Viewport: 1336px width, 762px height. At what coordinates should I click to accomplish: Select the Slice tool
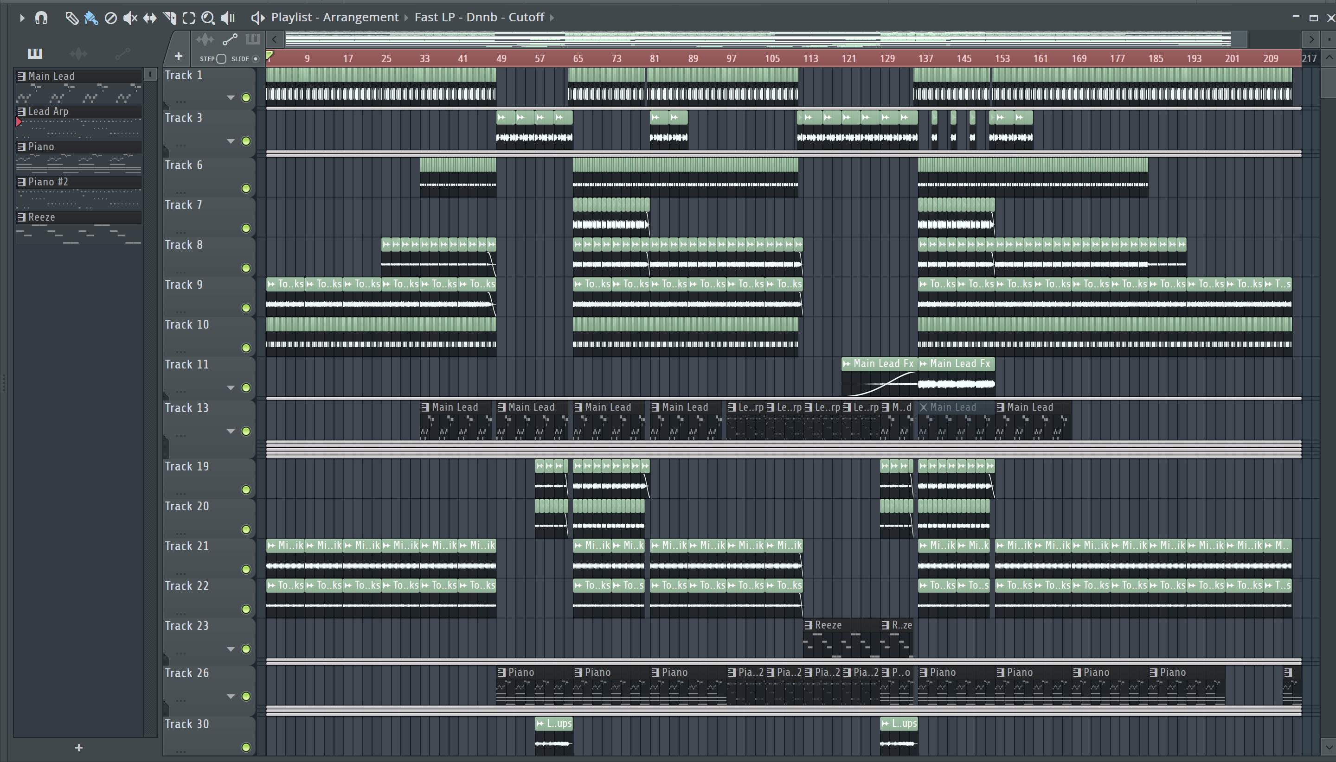(x=169, y=18)
